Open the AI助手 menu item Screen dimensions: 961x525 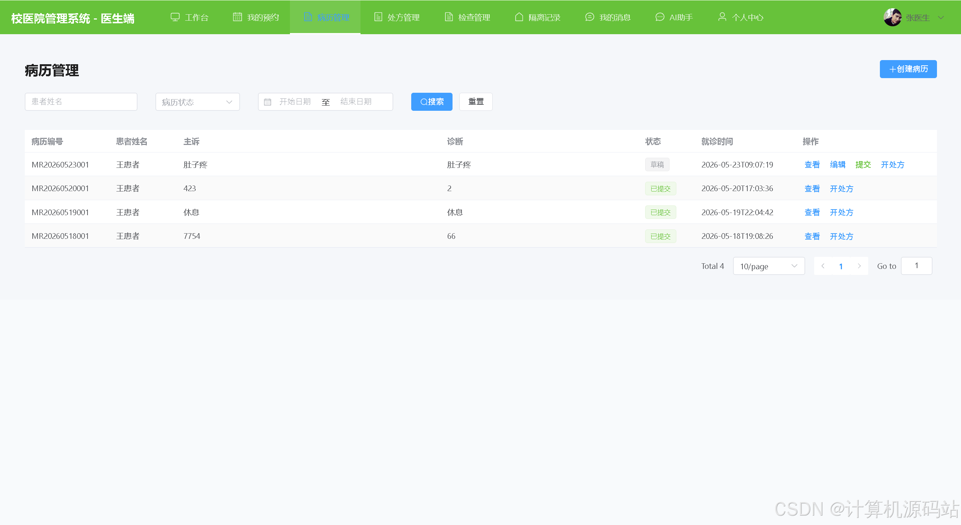674,17
